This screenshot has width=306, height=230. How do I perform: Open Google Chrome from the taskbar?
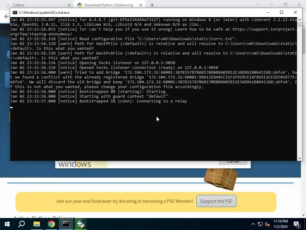coord(51,224)
